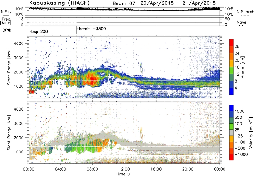The image size is (254, 176).
Task: Click the "CPID" row label
Action: (x=7, y=30)
